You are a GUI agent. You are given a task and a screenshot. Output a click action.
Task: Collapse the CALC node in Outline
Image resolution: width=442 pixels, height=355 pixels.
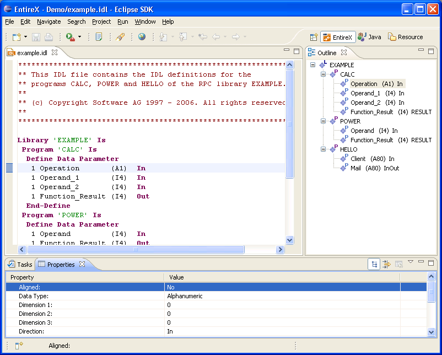coord(323,74)
